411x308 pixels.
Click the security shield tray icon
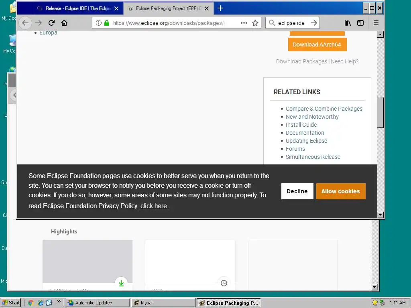coord(375,303)
